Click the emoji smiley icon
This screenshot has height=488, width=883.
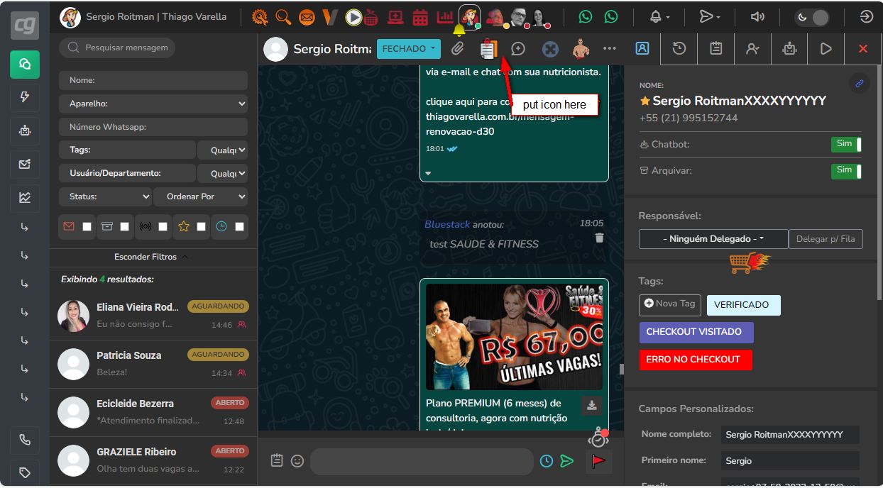(297, 461)
